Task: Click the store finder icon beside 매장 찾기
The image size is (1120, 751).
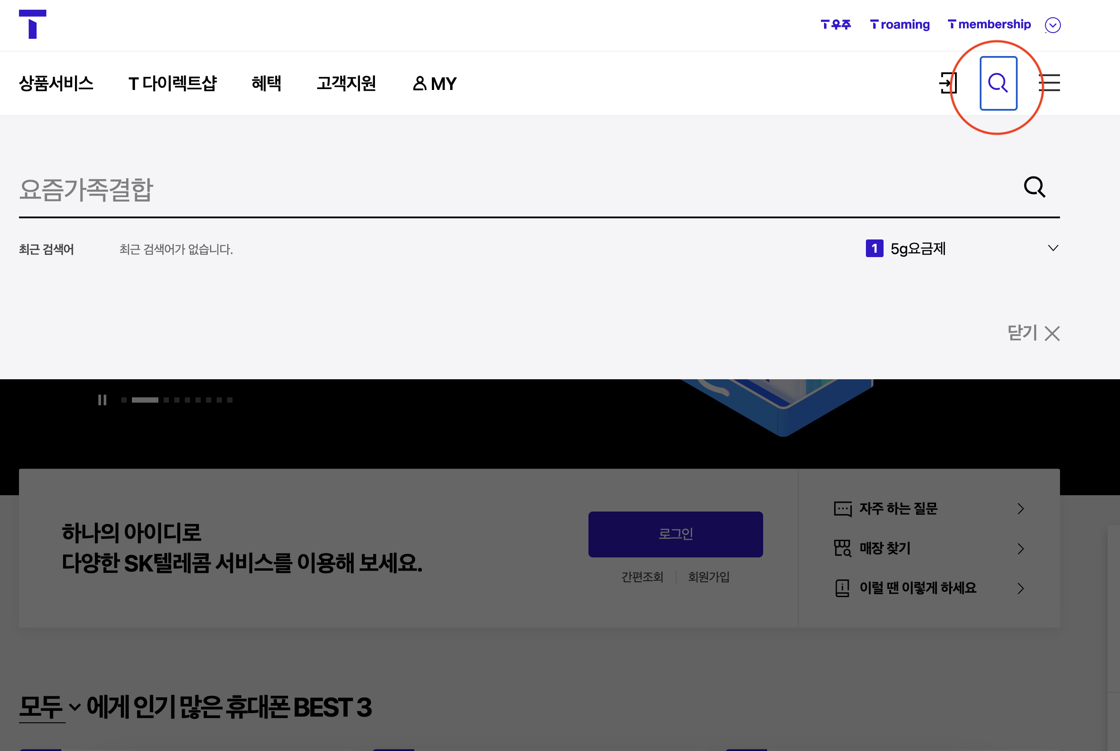Action: [842, 549]
